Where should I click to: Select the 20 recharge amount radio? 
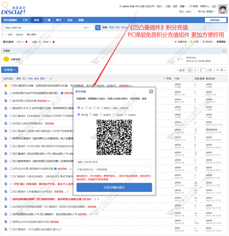point(86,108)
